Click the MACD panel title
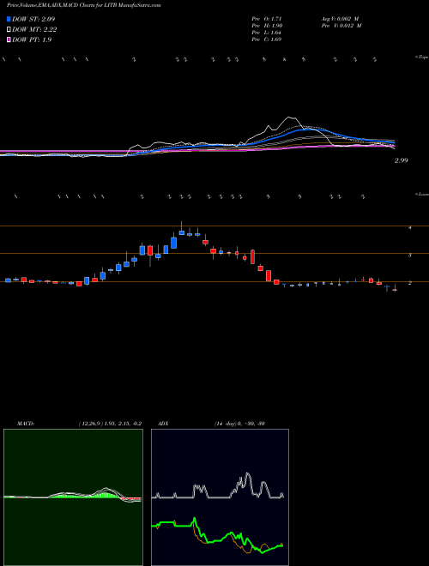Screen dimensions: 429x566 coord(25,424)
